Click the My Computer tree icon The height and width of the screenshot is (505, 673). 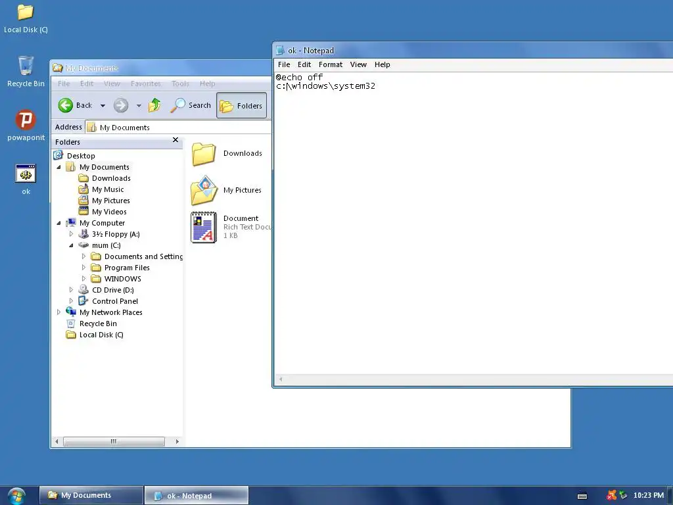tap(71, 222)
